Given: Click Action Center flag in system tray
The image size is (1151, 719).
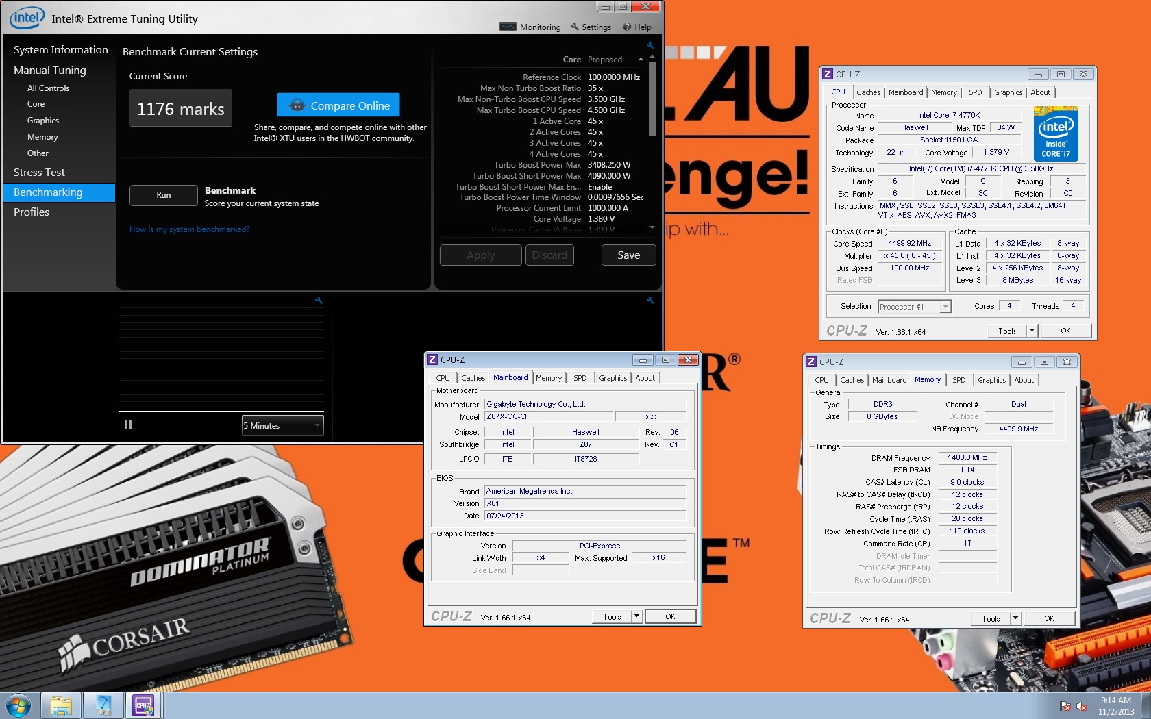Looking at the screenshot, I should tap(1065, 706).
